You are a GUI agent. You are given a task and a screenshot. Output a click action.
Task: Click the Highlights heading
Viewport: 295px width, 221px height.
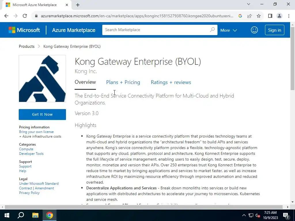click(x=85, y=125)
